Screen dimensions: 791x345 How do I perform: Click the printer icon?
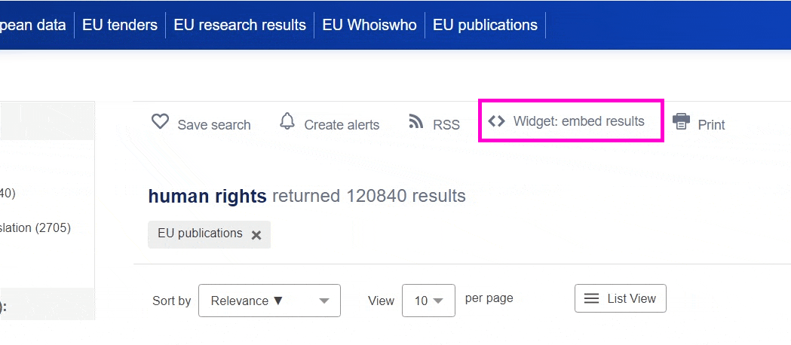point(682,121)
